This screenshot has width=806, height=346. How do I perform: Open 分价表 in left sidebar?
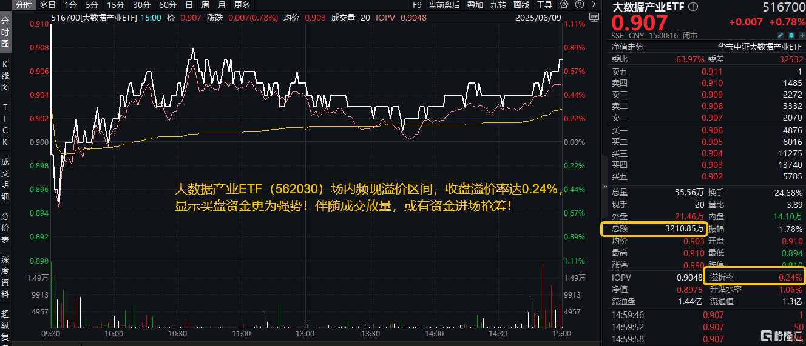5,227
